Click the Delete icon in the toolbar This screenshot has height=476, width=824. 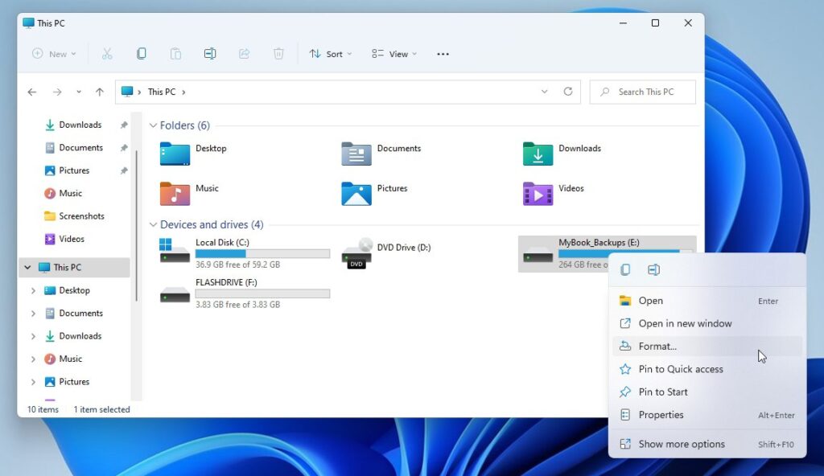278,53
